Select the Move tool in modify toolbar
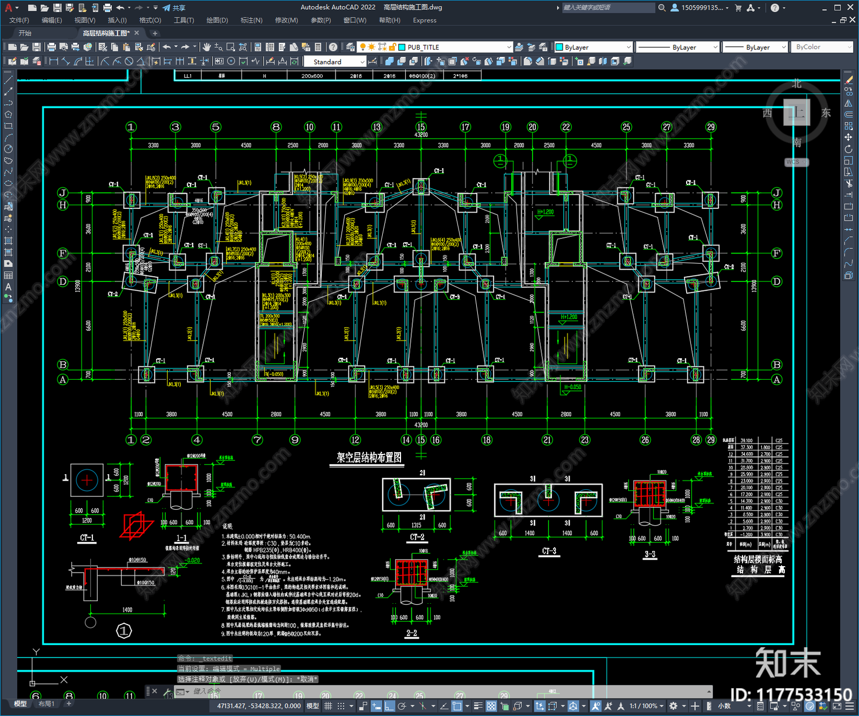 (x=848, y=138)
